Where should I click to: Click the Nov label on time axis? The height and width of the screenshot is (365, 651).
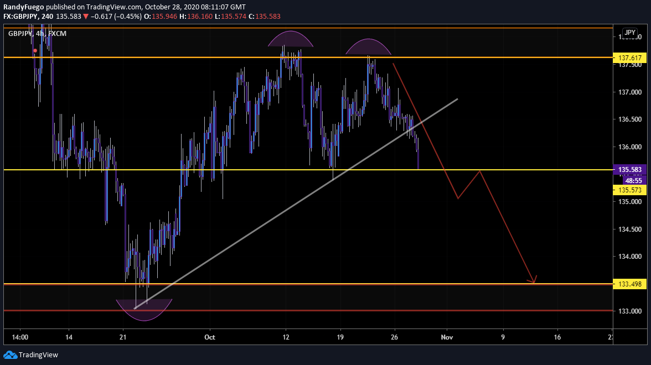tap(447, 337)
